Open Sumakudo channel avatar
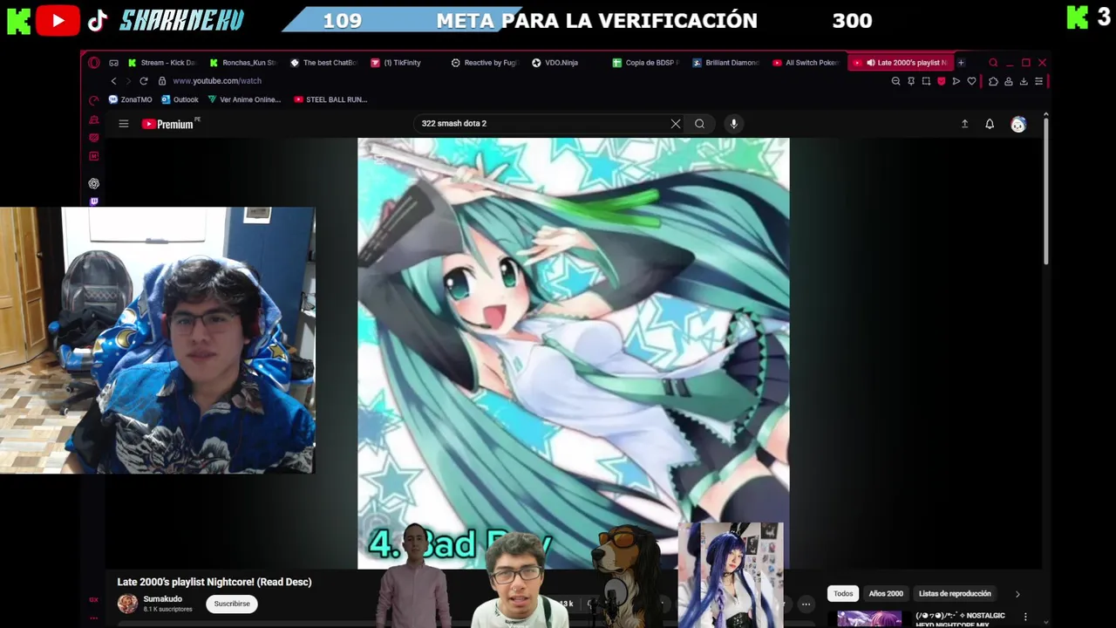1116x628 pixels. [127, 604]
